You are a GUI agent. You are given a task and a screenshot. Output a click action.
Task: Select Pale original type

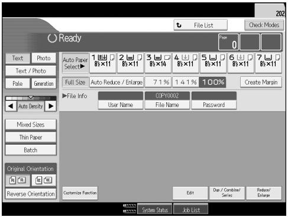(x=18, y=83)
